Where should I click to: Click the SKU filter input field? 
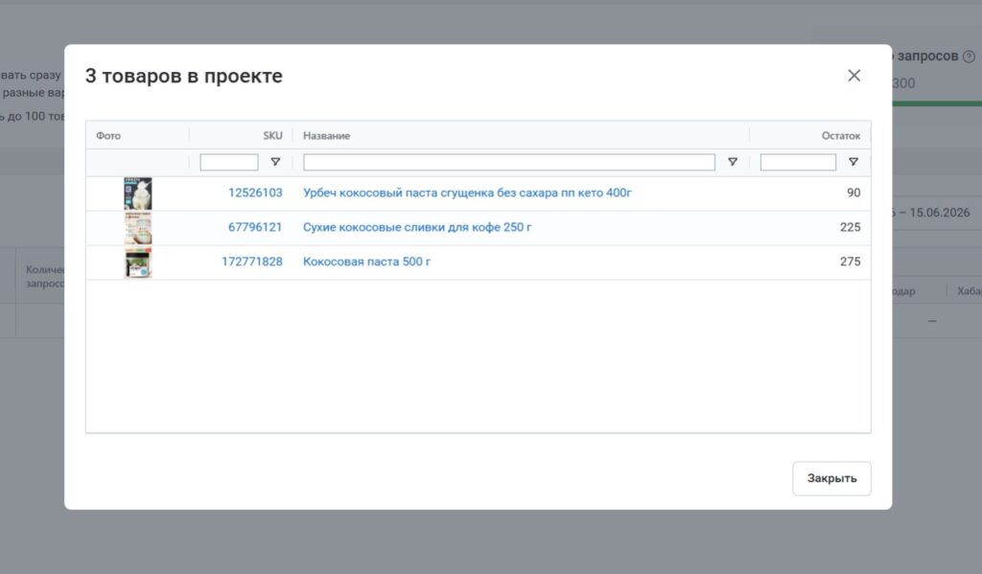click(x=229, y=163)
